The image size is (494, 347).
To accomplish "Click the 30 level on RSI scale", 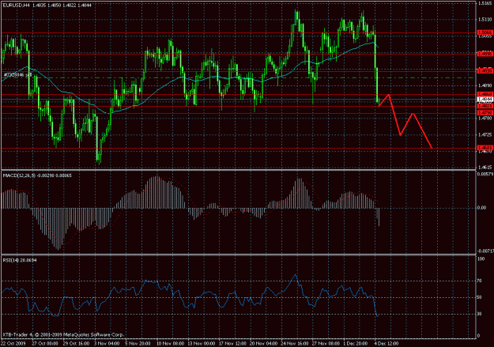I will click(481, 314).
